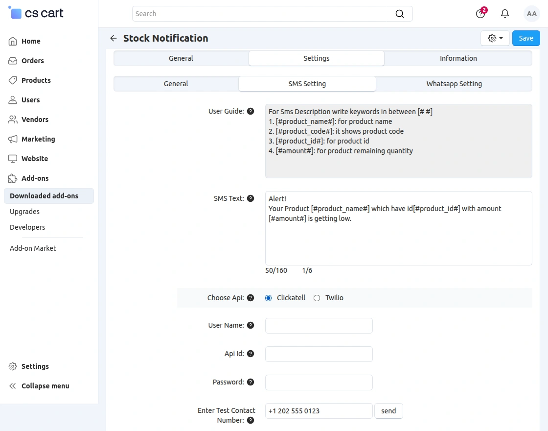The height and width of the screenshot is (431, 548).
Task: Open the Information tab
Action: pyautogui.click(x=458, y=58)
